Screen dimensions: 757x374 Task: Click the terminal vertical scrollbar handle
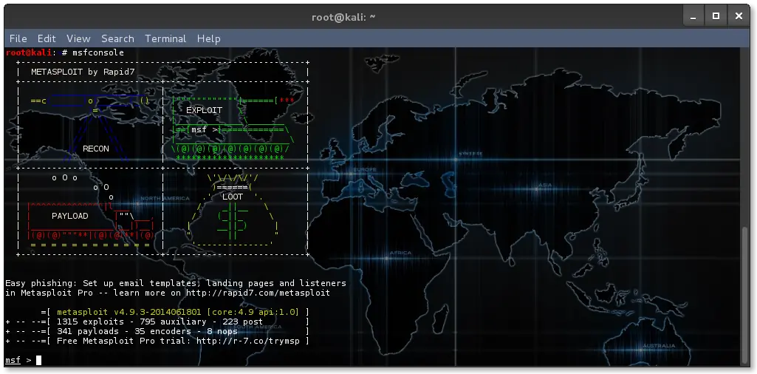(746, 295)
